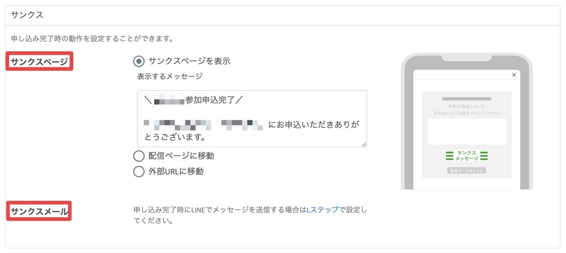Screen dimensions: 566x253
Task: Select the サンクスページを表示 radio button
Action: pyautogui.click(x=139, y=61)
